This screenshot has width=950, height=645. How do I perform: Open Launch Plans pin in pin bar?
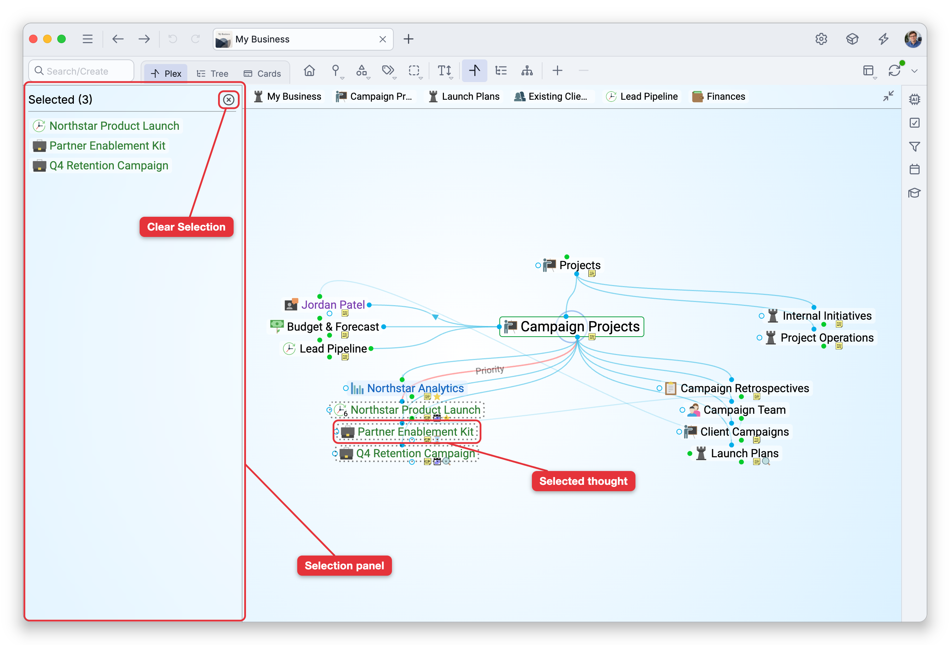tap(464, 97)
